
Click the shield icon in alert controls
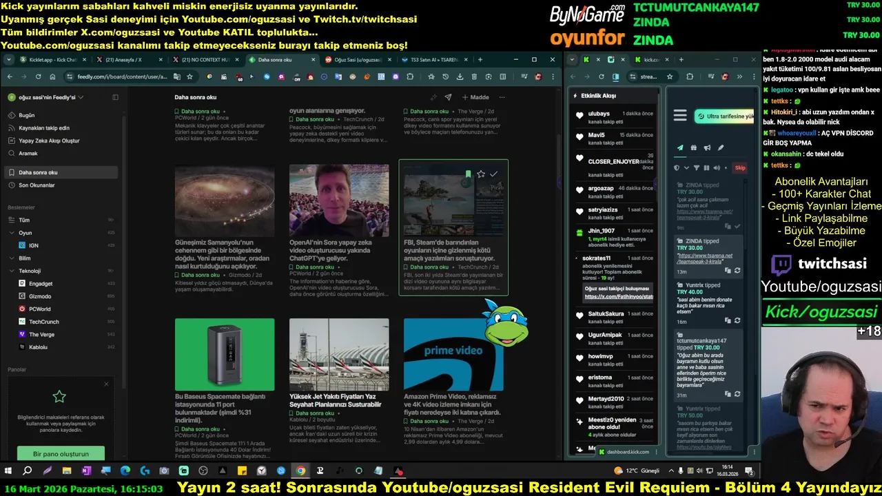[x=676, y=167]
